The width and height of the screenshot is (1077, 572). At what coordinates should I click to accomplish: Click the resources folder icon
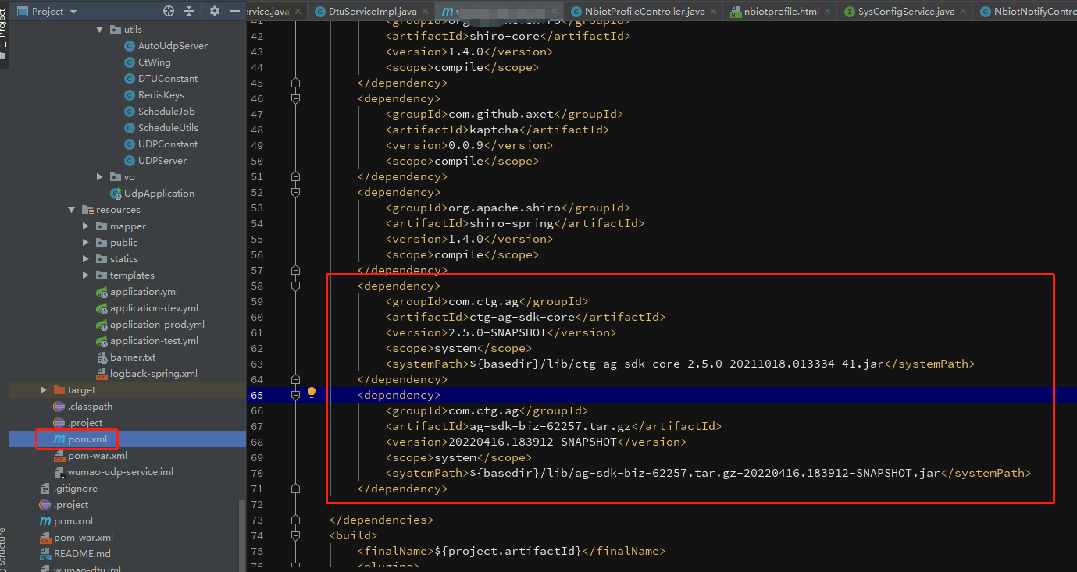[x=87, y=210]
